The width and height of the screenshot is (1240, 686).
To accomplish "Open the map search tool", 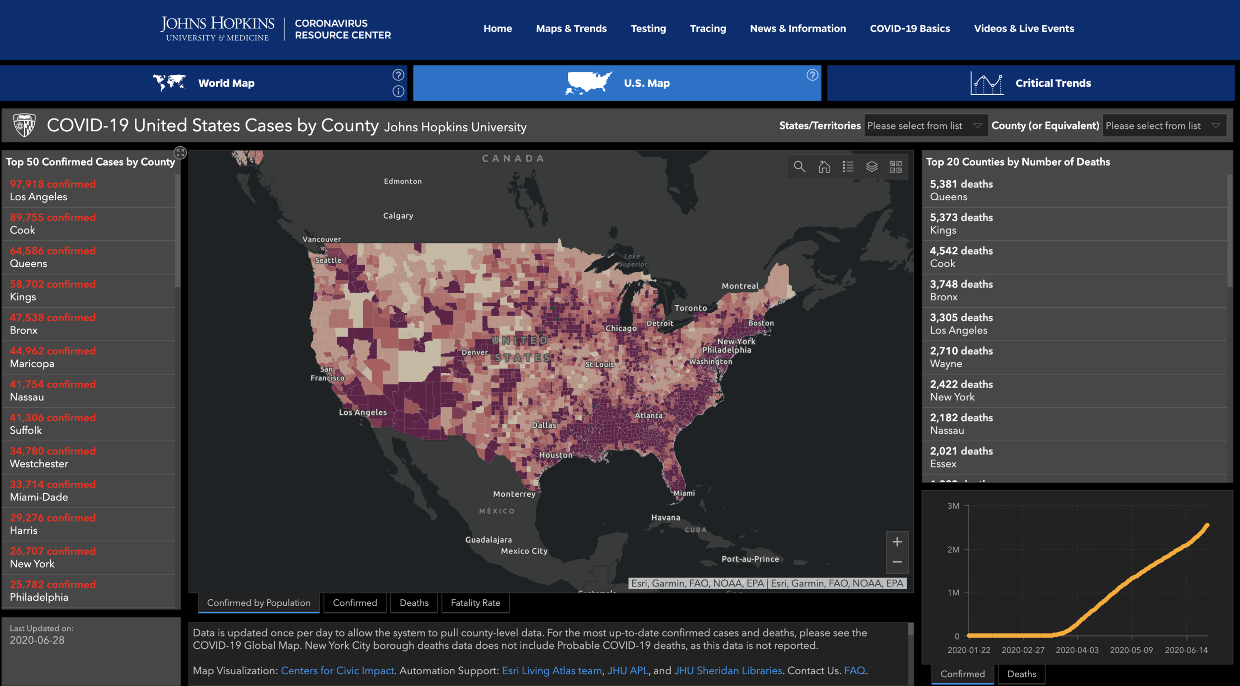I will pyautogui.click(x=799, y=167).
